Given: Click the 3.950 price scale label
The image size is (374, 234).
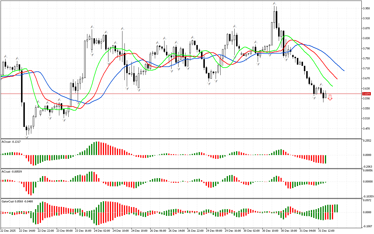Looking at the screenshot, I should 367,8.
